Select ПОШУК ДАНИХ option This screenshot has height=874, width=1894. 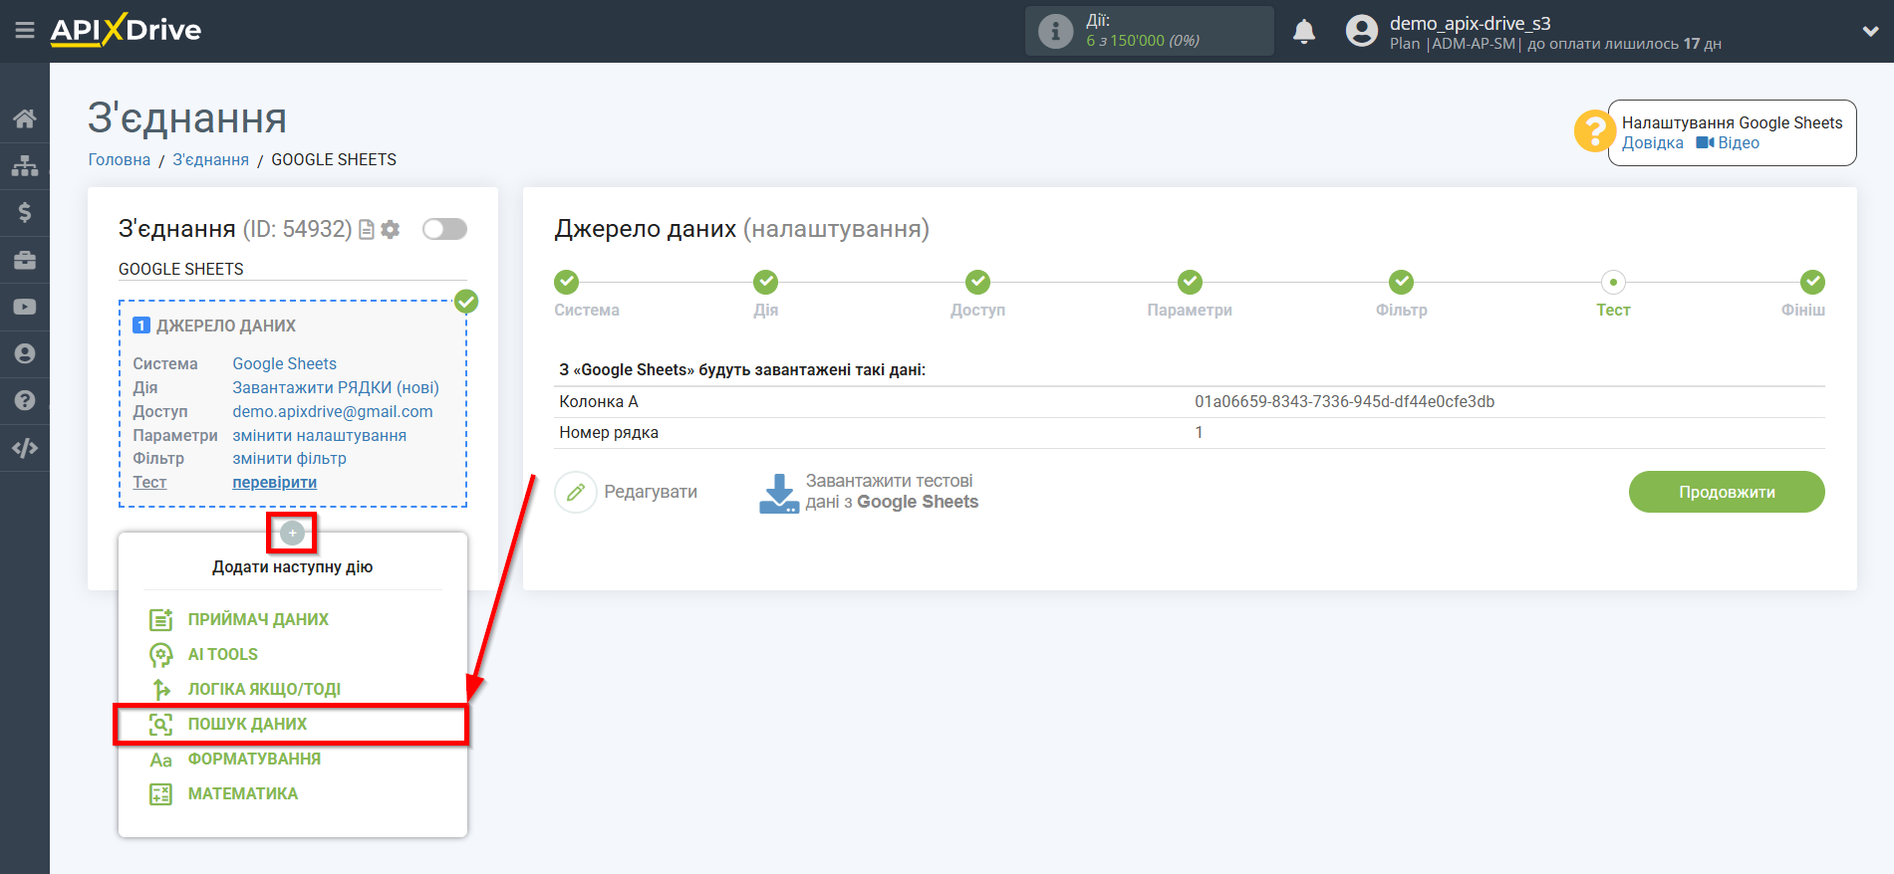[x=247, y=724]
